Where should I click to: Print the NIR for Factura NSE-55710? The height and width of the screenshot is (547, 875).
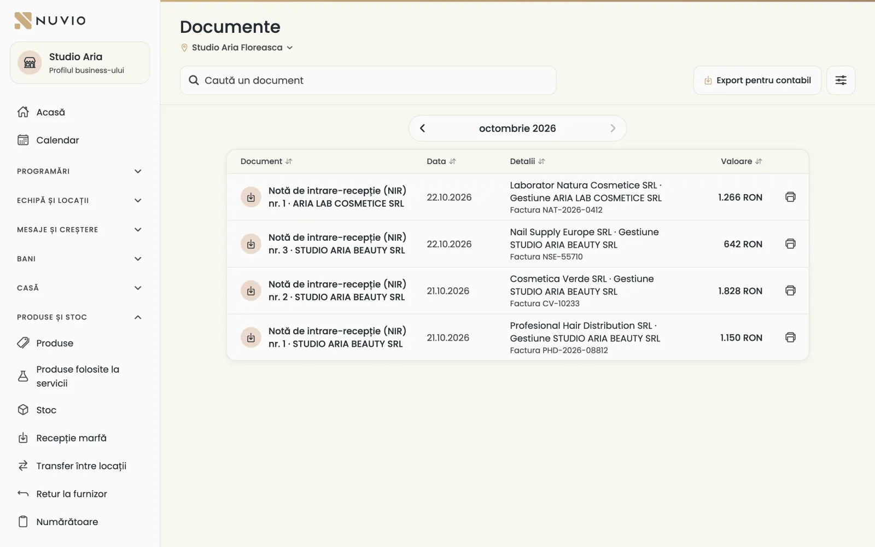point(790,244)
